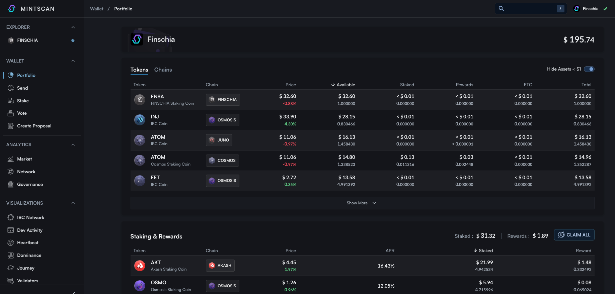This screenshot has height=294, width=615.
Task: Click the Governance building icon
Action: click(x=11, y=184)
